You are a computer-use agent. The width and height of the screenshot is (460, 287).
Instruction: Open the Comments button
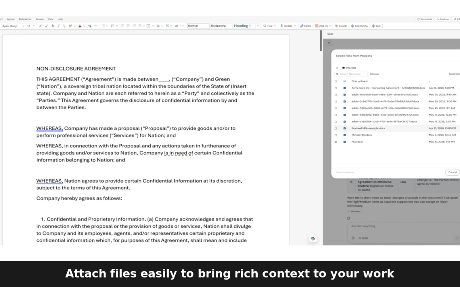point(425,19)
